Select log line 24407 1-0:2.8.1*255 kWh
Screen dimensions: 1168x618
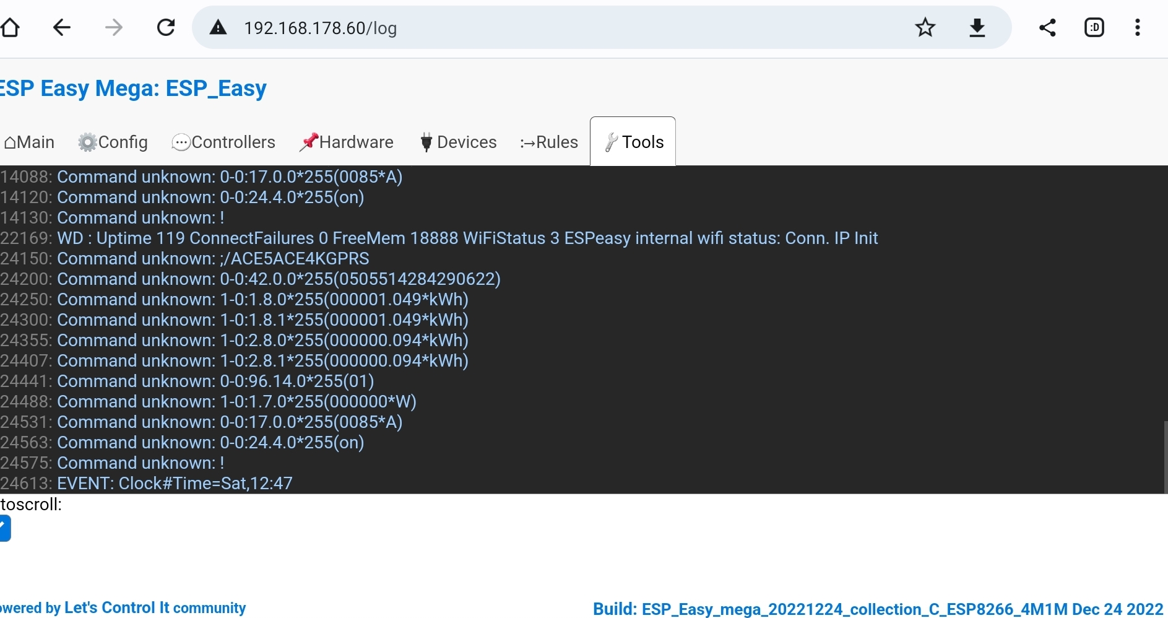234,361
